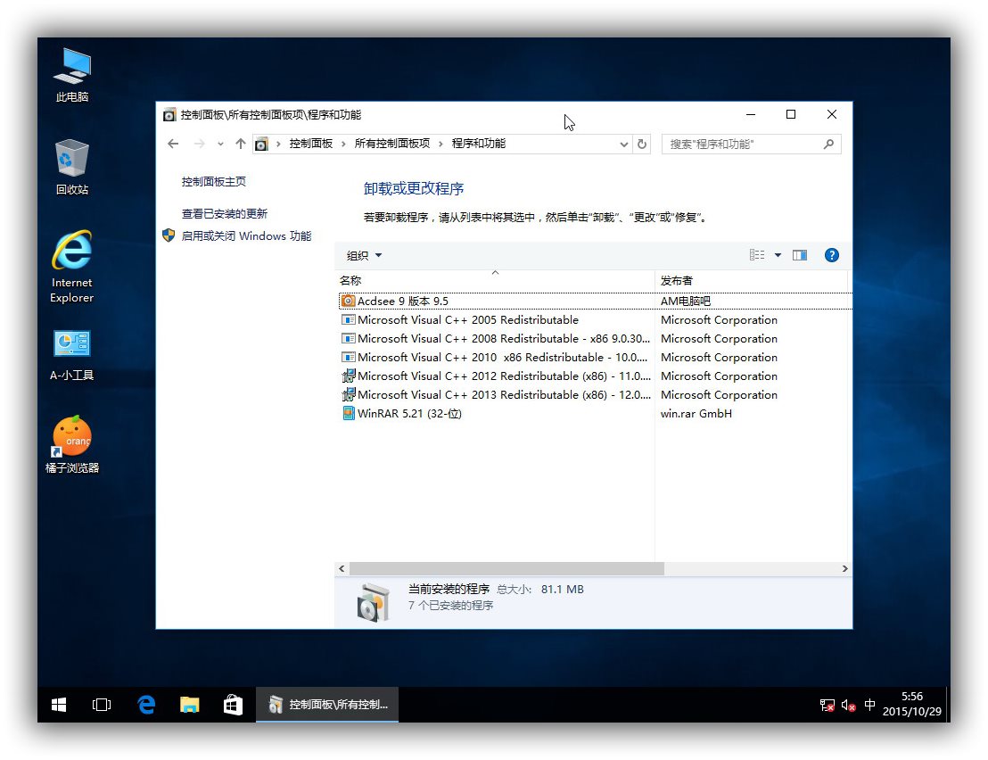Screen dimensions: 988x760
Task: Open 启用或关闭 Windows 功能 link
Action: click(x=246, y=235)
